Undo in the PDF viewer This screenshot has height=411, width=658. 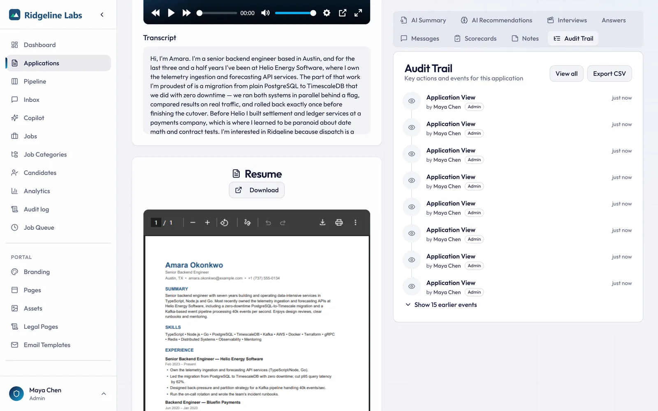(x=268, y=222)
